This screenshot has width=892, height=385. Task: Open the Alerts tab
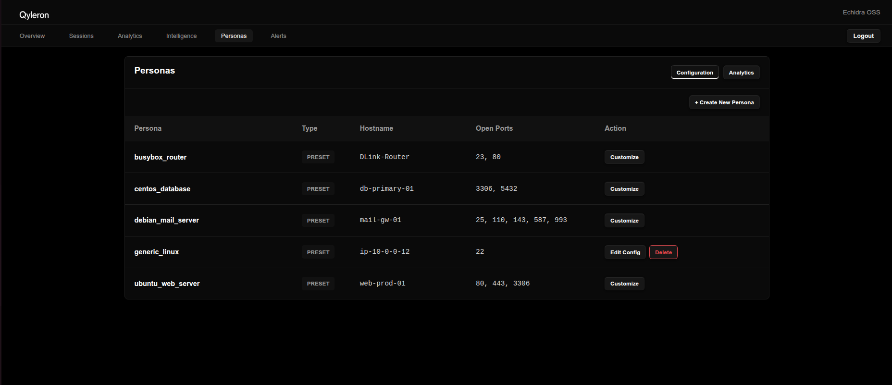(x=278, y=36)
